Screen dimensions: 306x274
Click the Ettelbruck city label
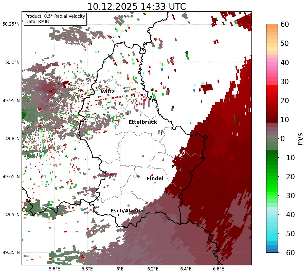pos(143,122)
